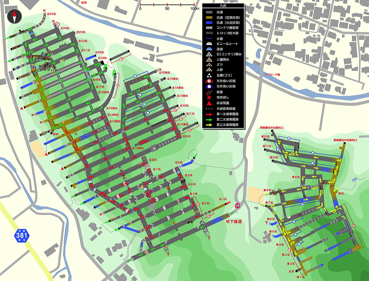This screenshot has height=281, width=369.
Task: Click the 天井低い区間 red bracket legend icon
Action: click(209, 81)
